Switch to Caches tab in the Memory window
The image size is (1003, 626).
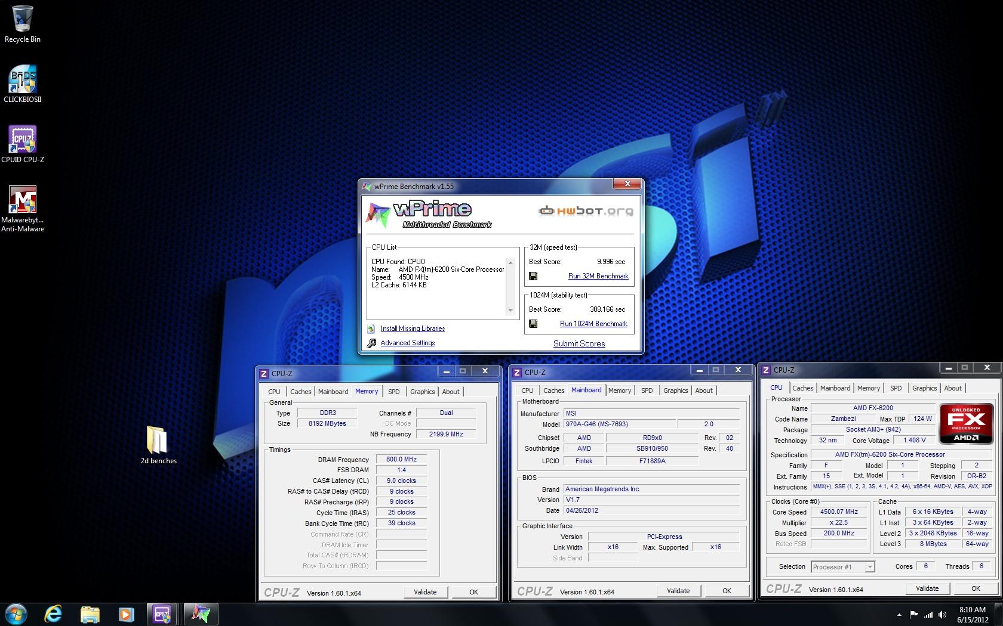point(300,392)
